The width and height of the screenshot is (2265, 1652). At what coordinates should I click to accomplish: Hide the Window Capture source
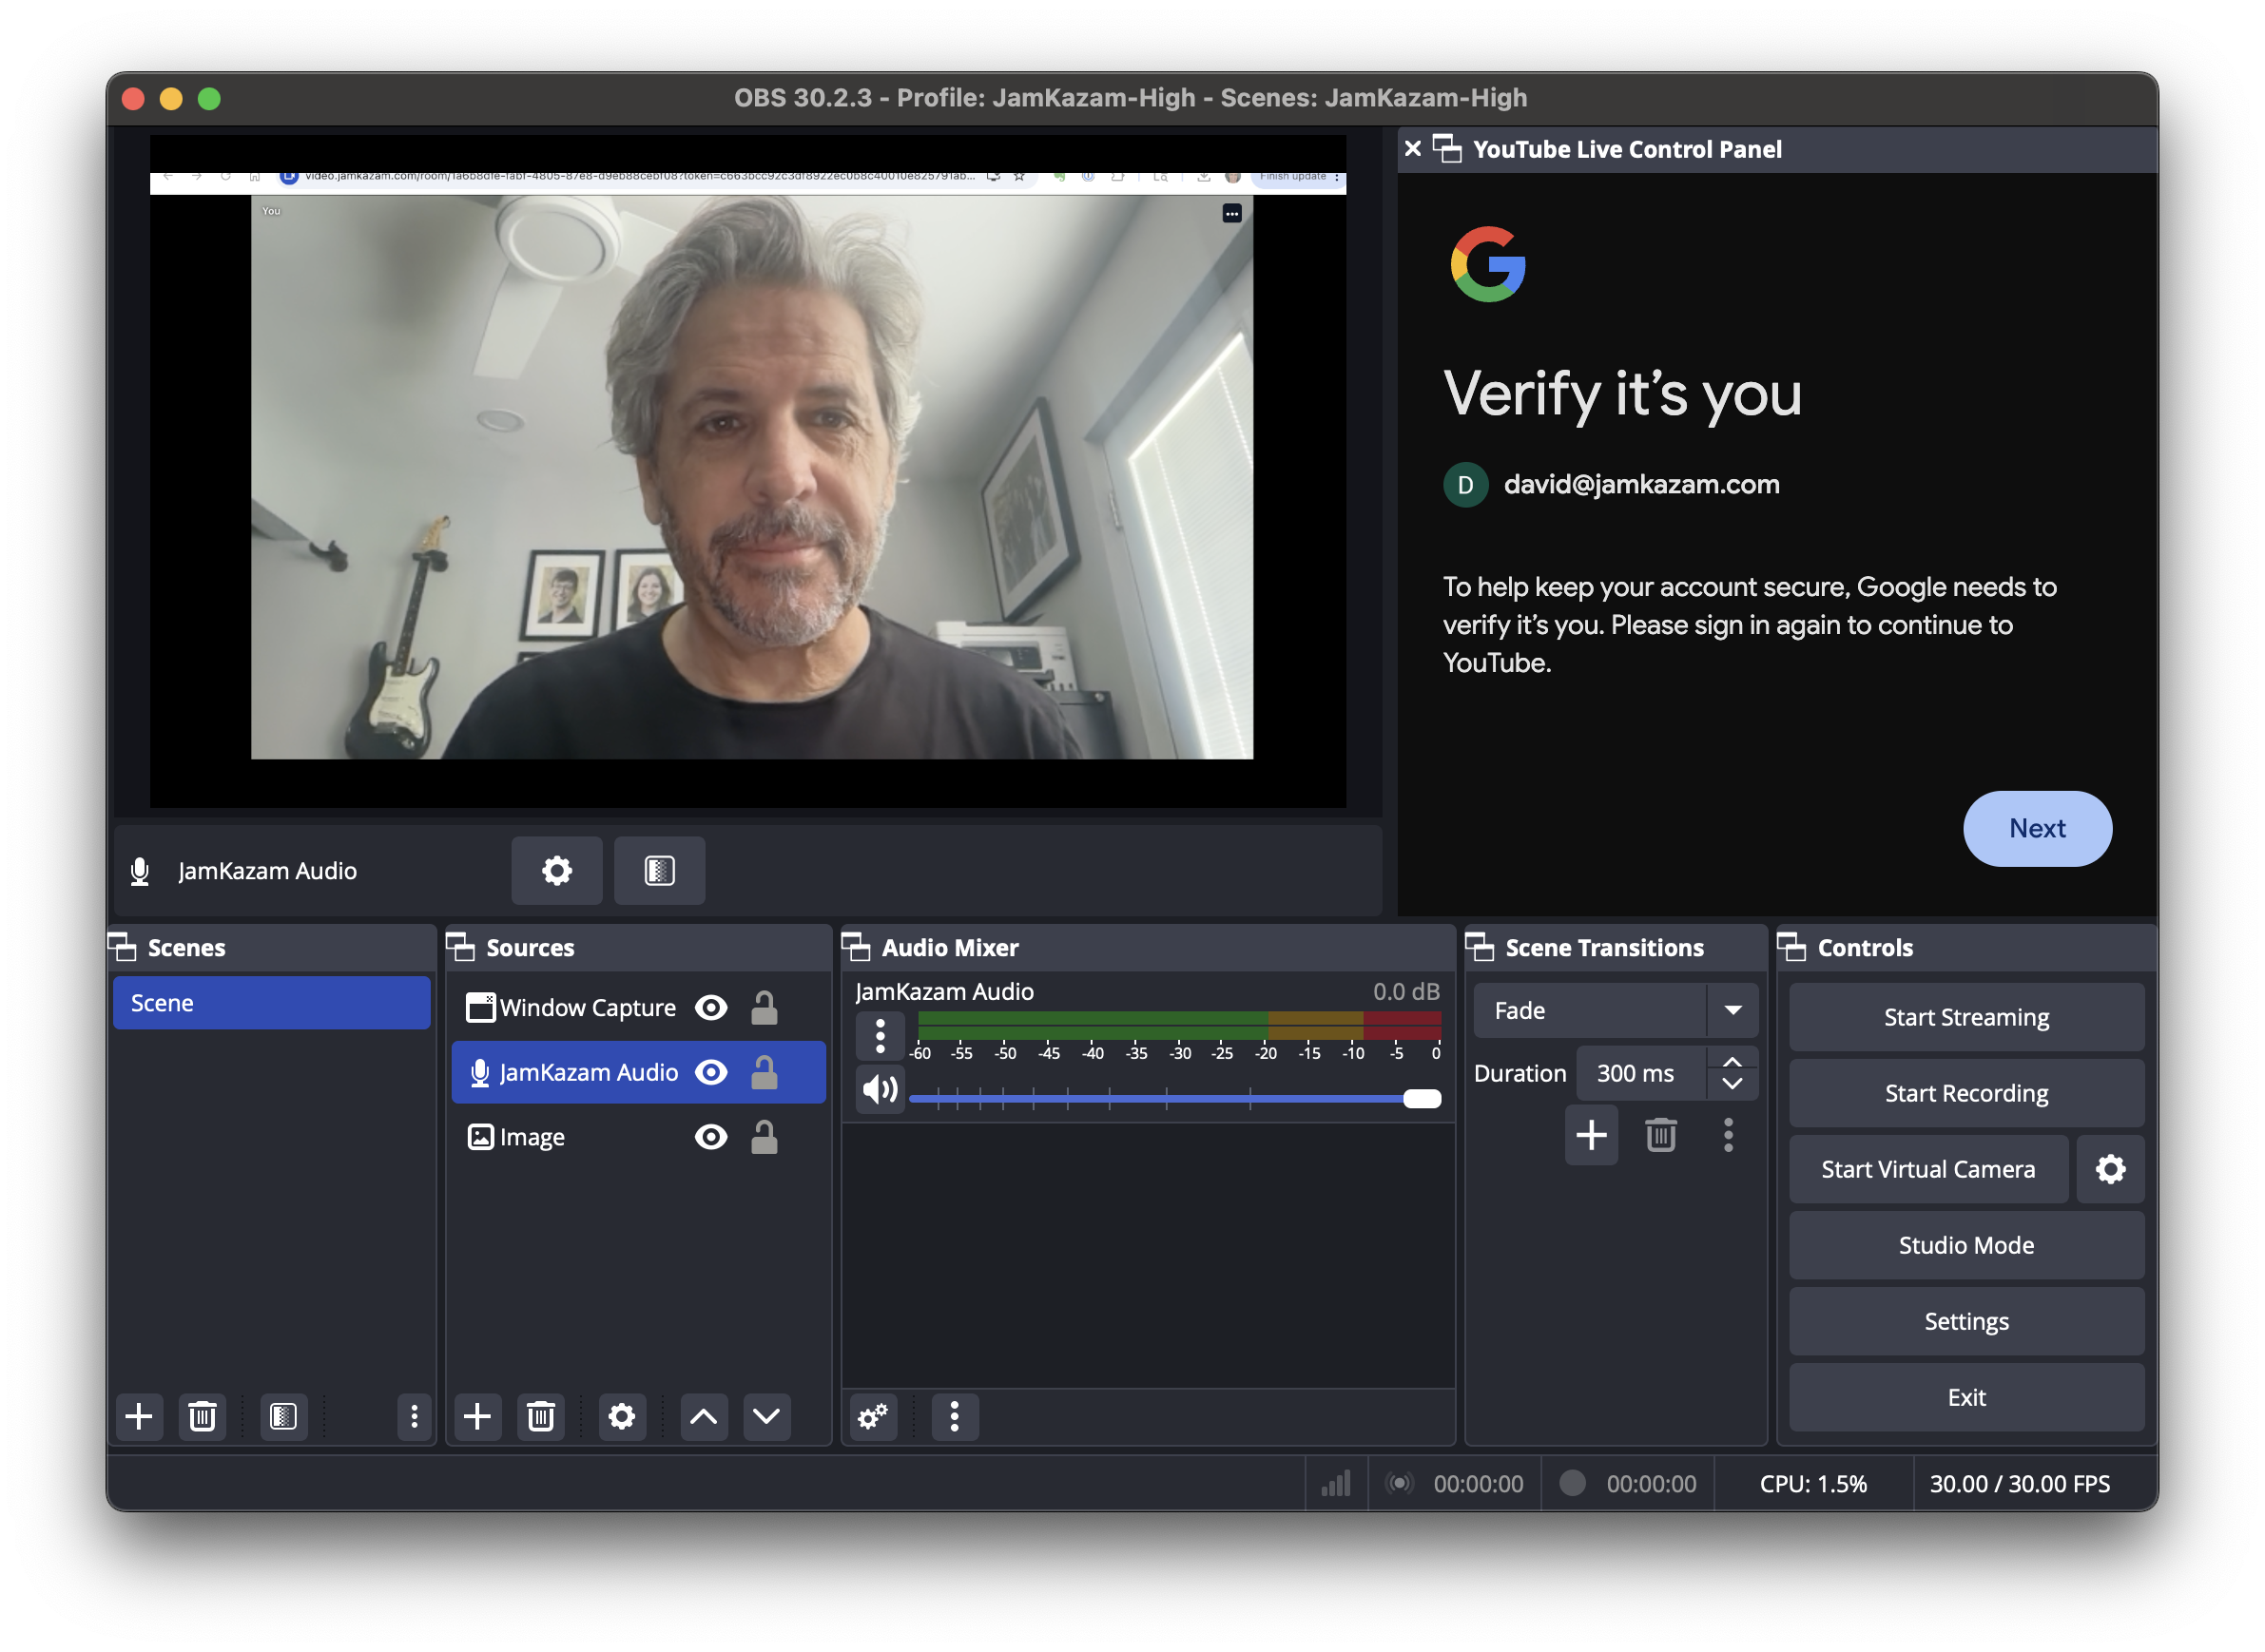coord(711,1007)
